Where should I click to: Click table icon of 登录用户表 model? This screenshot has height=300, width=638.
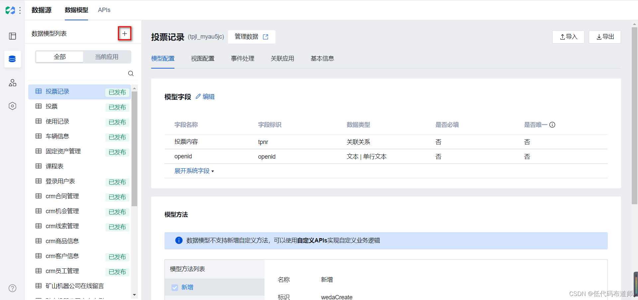coord(39,181)
